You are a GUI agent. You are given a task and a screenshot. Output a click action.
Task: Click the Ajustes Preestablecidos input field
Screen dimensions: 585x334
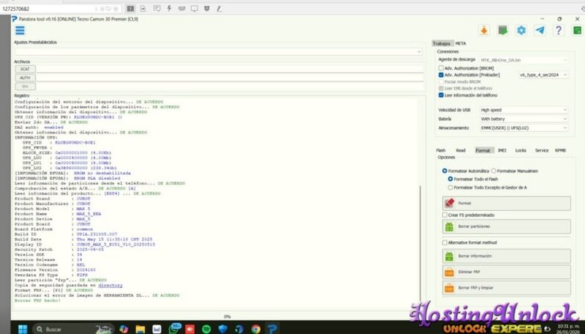pyautogui.click(x=216, y=50)
